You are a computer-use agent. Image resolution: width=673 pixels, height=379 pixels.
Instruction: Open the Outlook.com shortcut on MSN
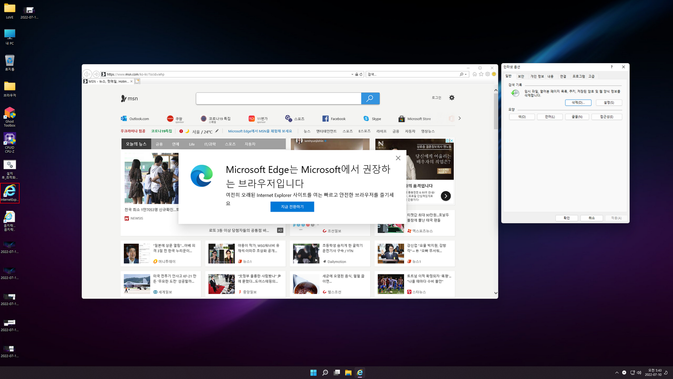point(135,119)
